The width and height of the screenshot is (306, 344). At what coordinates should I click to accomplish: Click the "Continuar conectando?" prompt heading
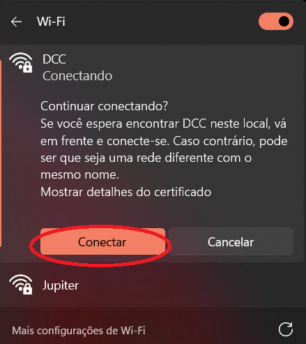pyautogui.click(x=104, y=106)
